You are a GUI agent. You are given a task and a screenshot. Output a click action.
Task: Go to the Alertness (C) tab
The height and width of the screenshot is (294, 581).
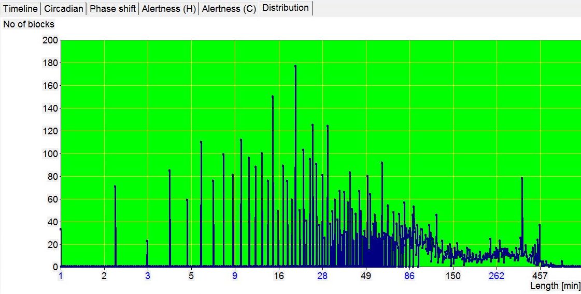click(229, 9)
